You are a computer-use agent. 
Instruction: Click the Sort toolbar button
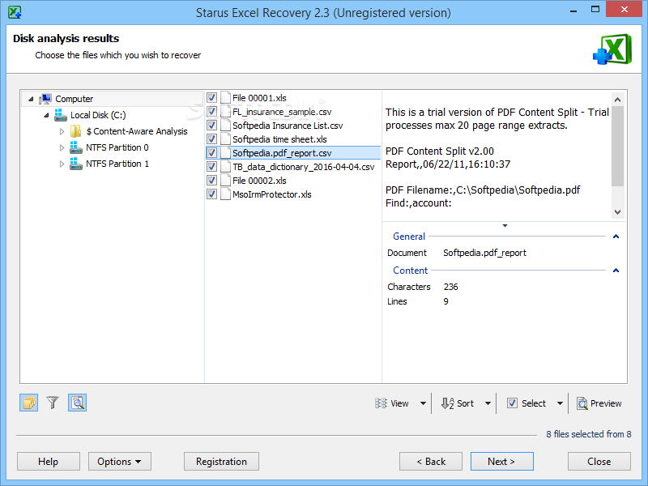(458, 403)
